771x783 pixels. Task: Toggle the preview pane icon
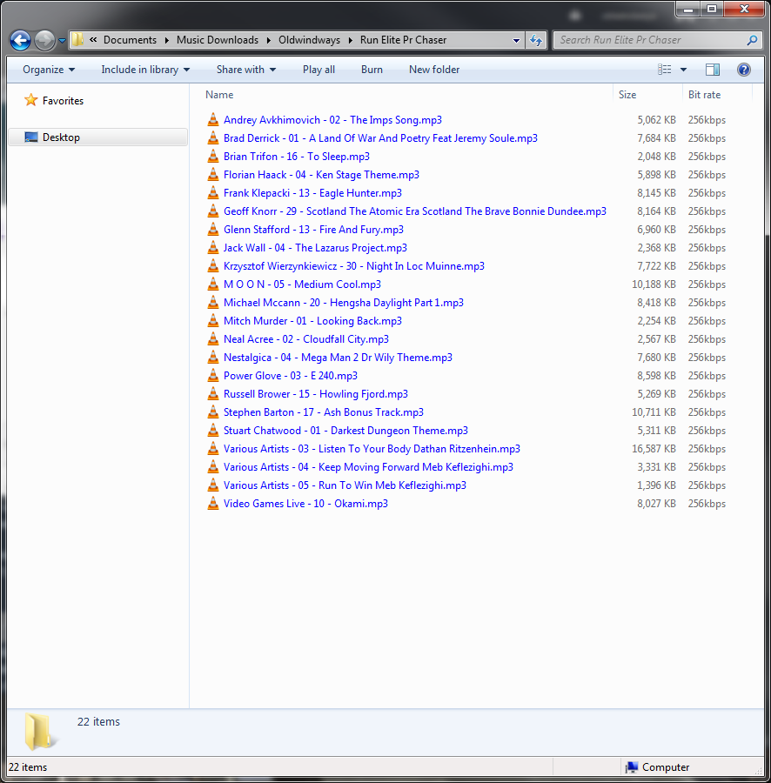[x=713, y=70]
